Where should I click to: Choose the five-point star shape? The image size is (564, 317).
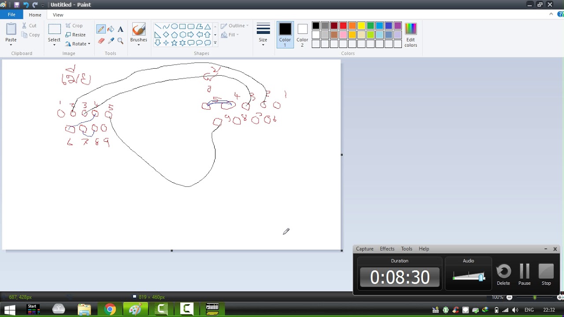(x=174, y=43)
